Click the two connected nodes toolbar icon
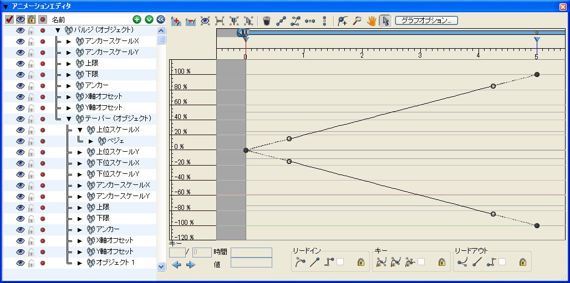 click(x=281, y=21)
